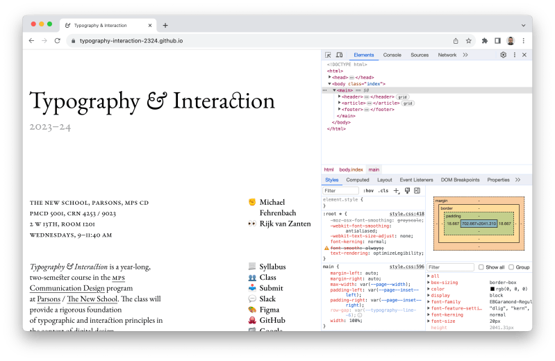
Task: Collapse the main element node
Action: tap(334, 90)
